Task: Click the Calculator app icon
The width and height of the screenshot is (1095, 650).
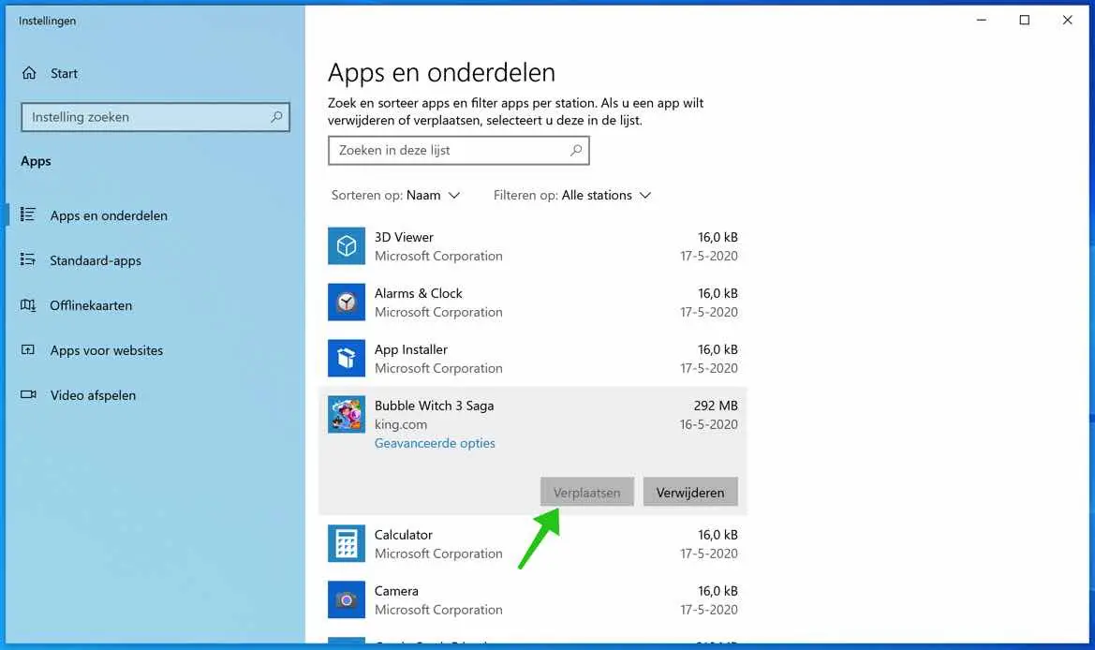Action: point(347,543)
